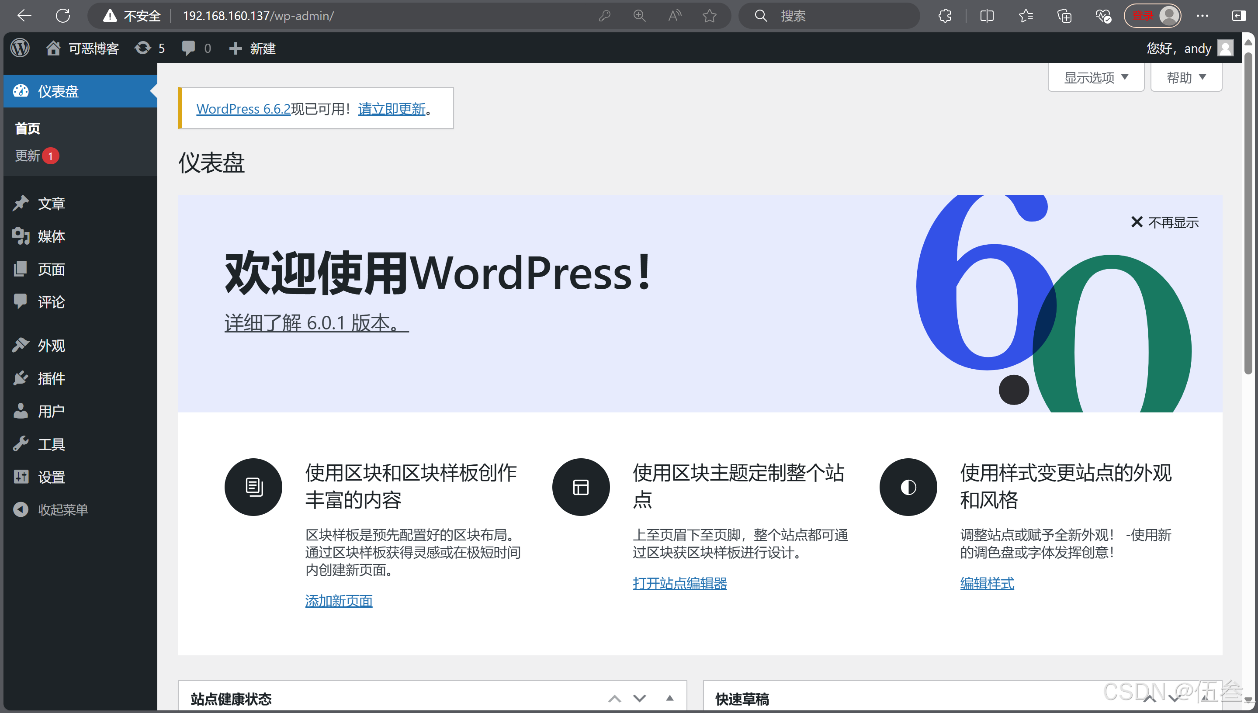Click 添加新页面 link
The height and width of the screenshot is (713, 1258).
click(339, 600)
